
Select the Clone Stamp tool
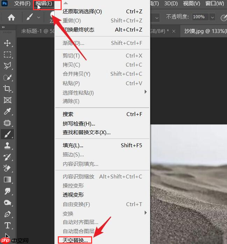pos(7,145)
